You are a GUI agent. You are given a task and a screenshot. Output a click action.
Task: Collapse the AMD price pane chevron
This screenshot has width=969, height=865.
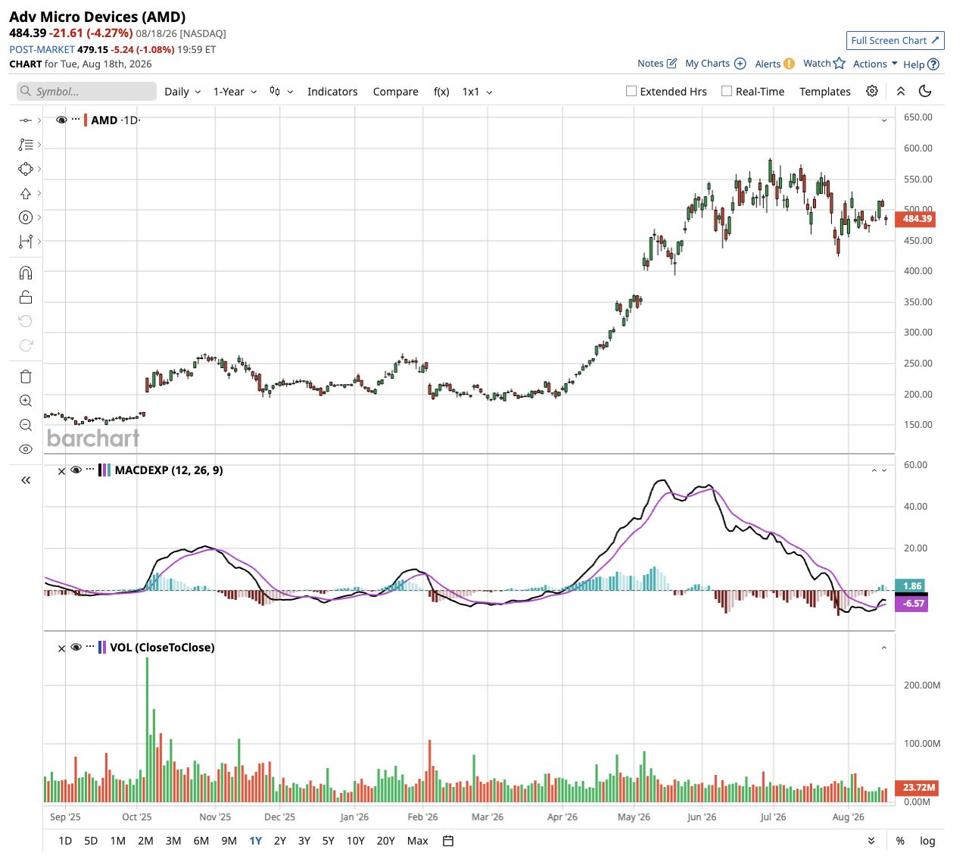(x=883, y=120)
